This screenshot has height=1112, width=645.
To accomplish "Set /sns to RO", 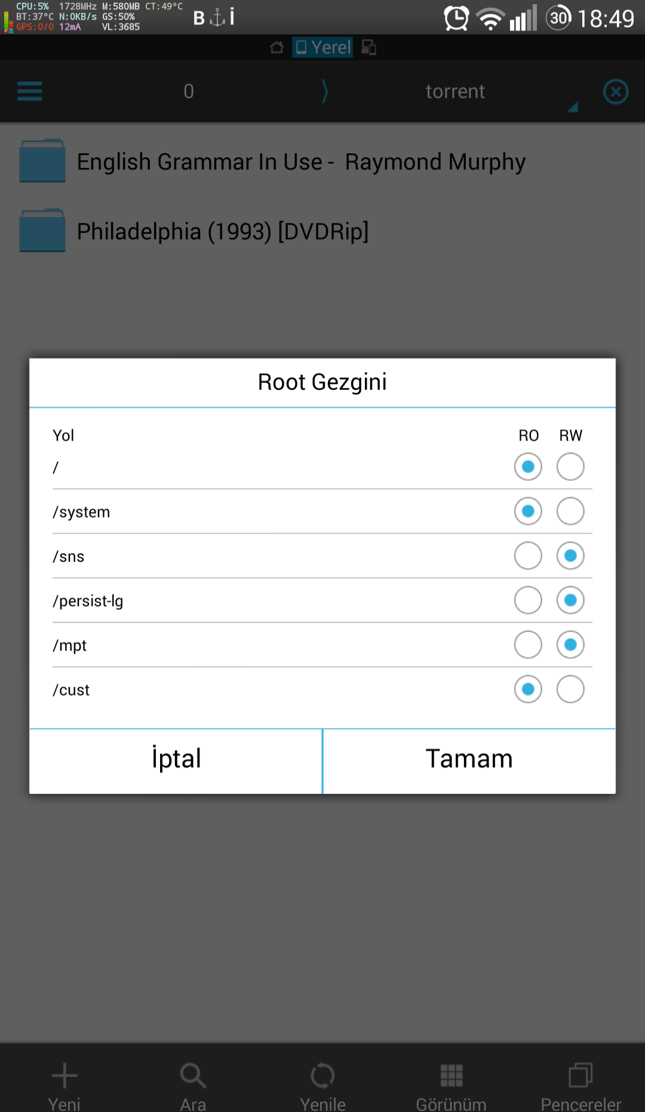I will click(x=528, y=556).
